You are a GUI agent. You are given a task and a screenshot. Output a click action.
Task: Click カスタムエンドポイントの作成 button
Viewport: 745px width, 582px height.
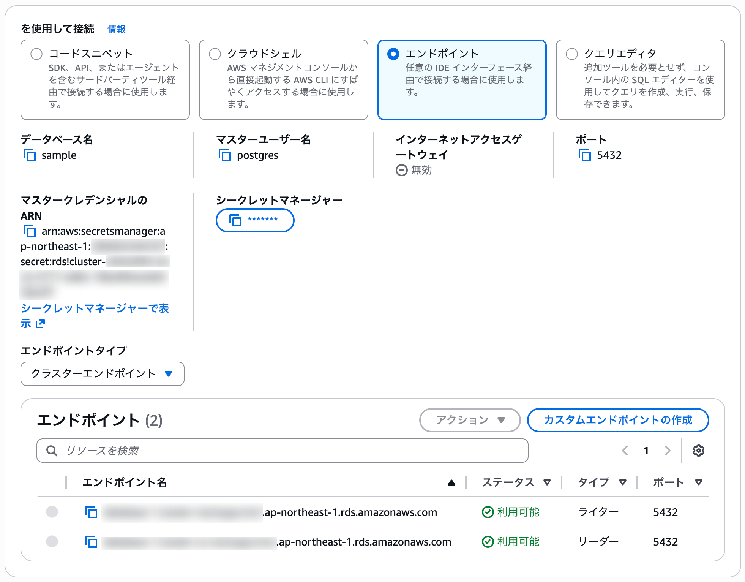click(618, 420)
